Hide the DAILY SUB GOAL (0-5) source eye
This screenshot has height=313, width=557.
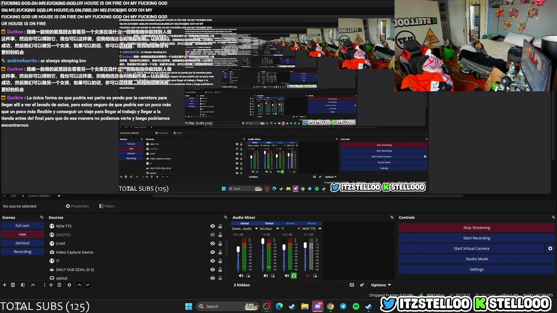pos(213,270)
